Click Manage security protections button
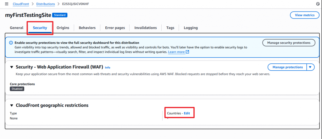Screen dimensions: 322x139 [x=289, y=43]
